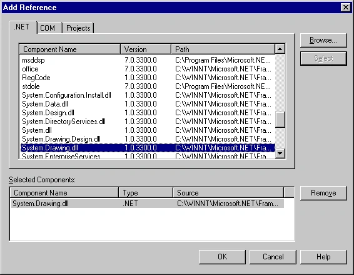Select System.Data.dll in the list

point(148,104)
